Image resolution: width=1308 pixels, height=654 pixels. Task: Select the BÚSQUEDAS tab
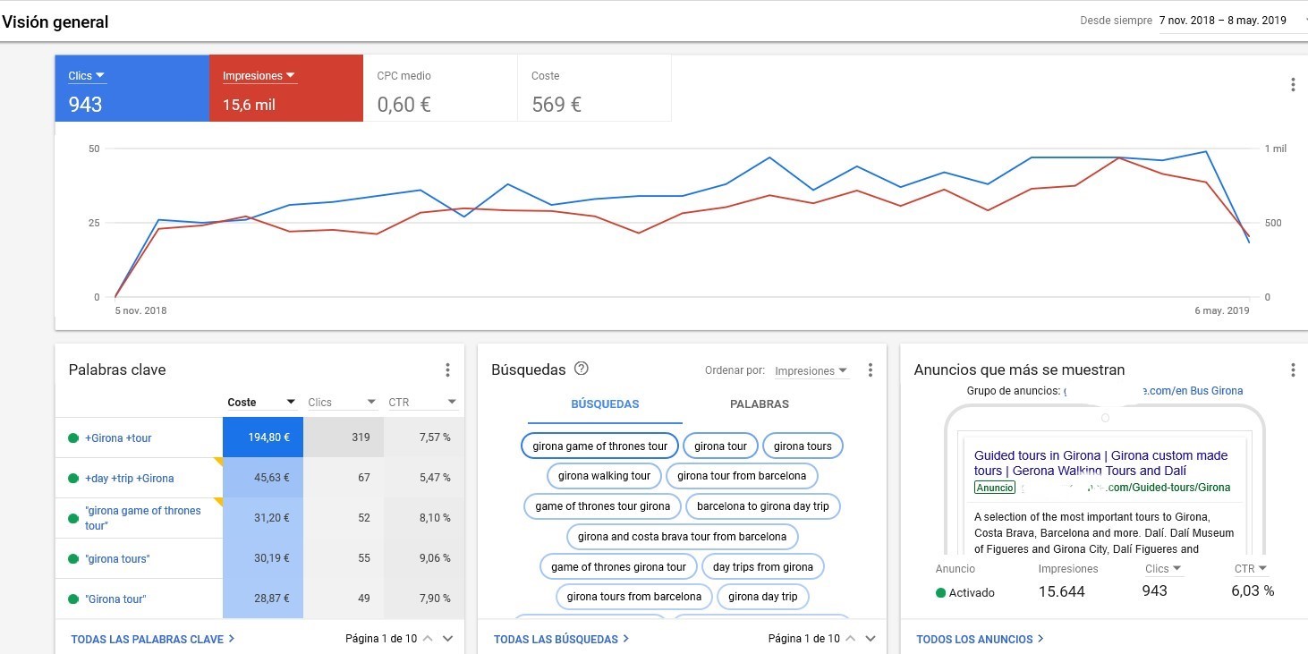605,404
